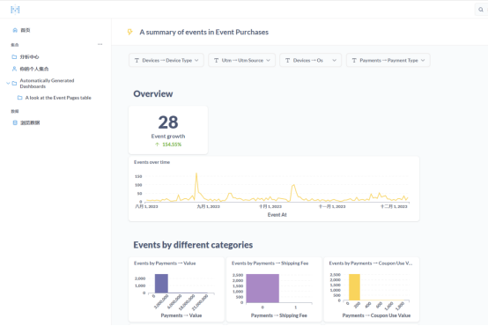This screenshot has width=488, height=326.
Task: Collapse the Automatically Generated Dashboards chevron
Action: (8, 83)
